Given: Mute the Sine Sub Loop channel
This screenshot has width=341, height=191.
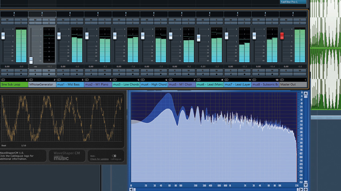Looking at the screenshot, I should pos(7,20).
